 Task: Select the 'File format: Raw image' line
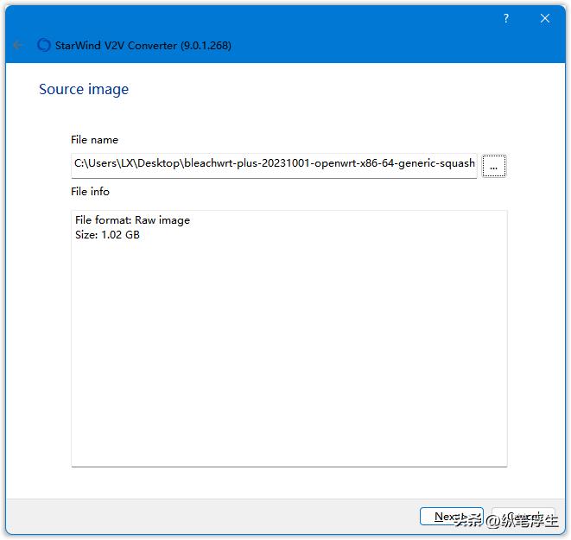(x=132, y=220)
